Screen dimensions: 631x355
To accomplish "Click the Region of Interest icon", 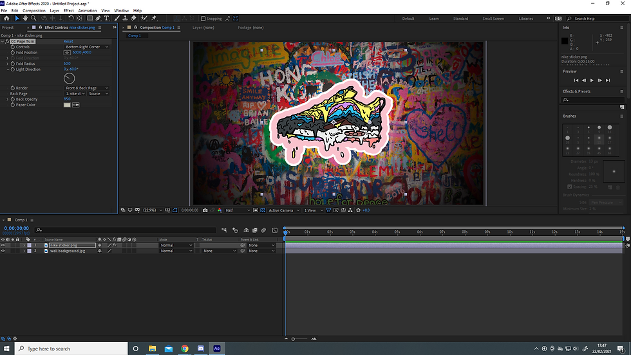I will point(256,210).
